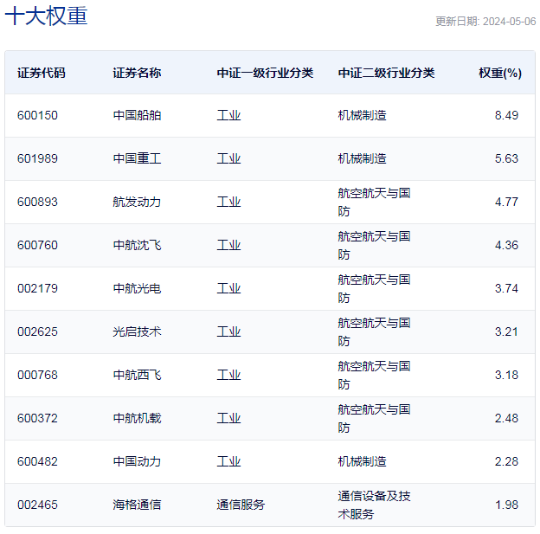Click weight value 5.63
Screen dimensions: 540x534
click(x=506, y=158)
